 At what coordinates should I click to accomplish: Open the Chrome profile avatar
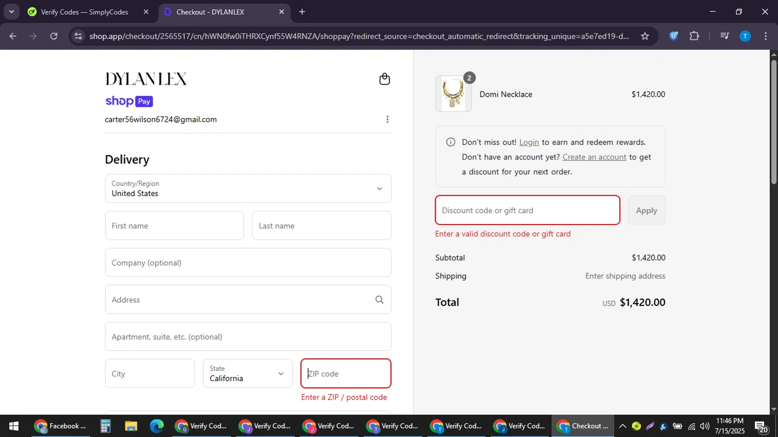click(x=745, y=36)
